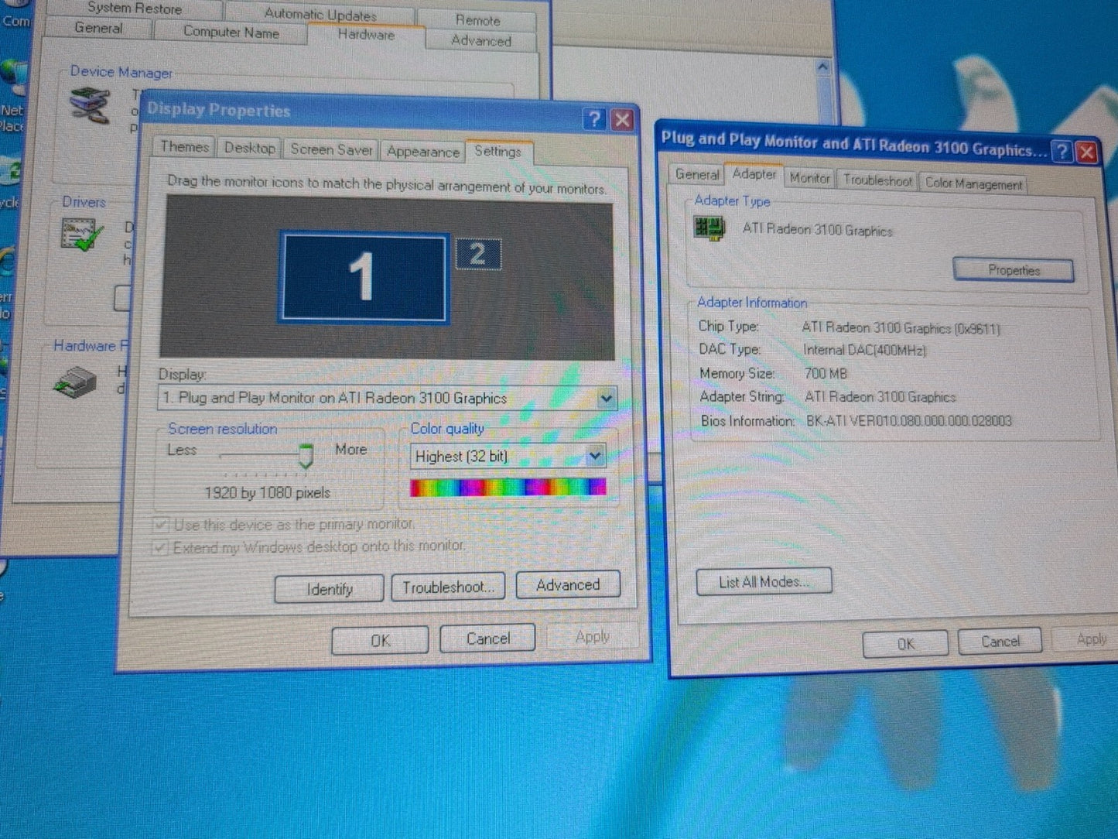1118x839 pixels.
Task: Click the Advanced button in Display Properties
Action: click(568, 584)
